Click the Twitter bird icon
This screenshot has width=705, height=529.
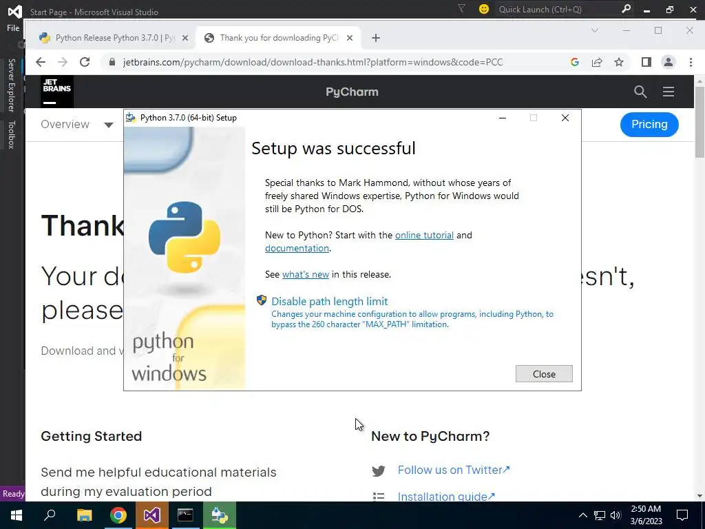coord(379,470)
